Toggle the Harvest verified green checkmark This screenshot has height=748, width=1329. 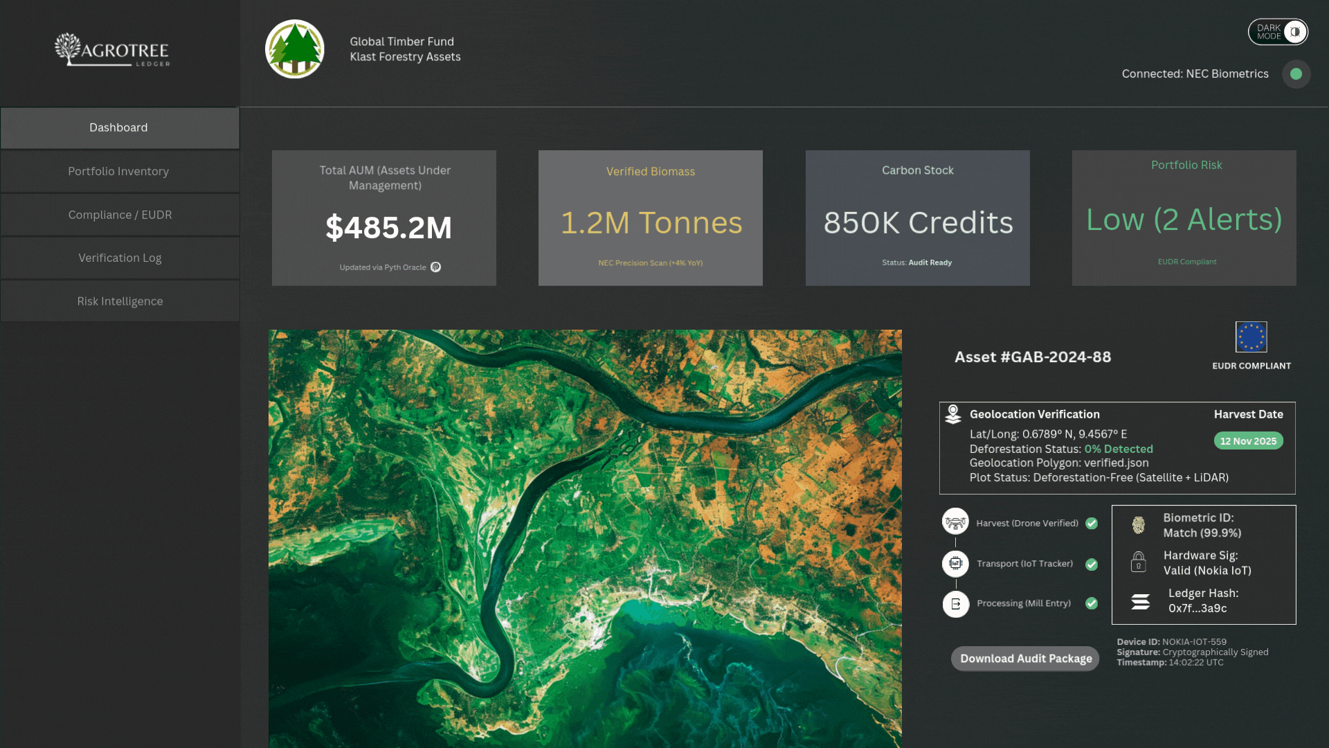pos(1092,524)
